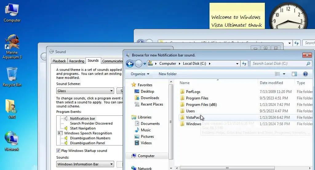Open the address dropdown in the background Explorer window

point(289,43)
